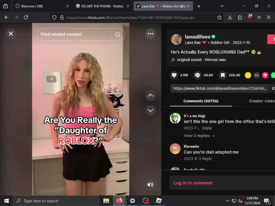Expand View 2 replies
Image resolution: width=275 pixels, height=206 pixels.
pyautogui.click(x=199, y=136)
